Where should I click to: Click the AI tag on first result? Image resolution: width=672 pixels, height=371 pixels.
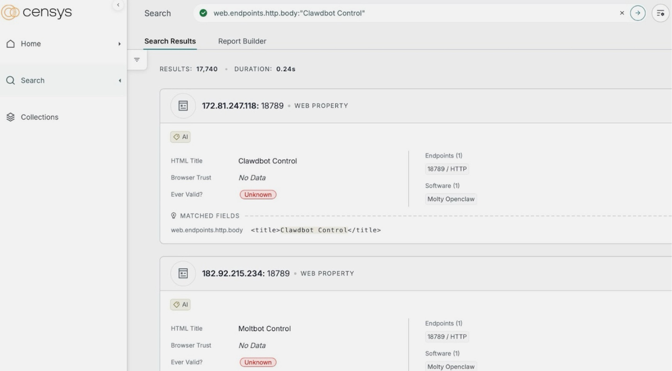[x=180, y=137]
